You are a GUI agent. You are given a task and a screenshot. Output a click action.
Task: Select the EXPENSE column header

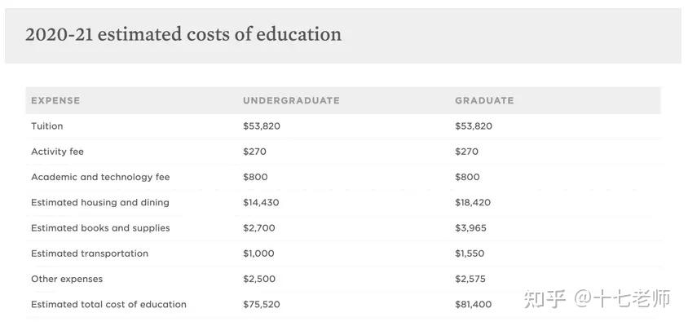click(55, 100)
